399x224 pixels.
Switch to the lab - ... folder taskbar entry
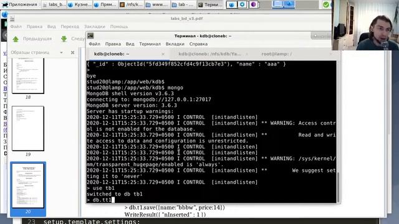183,4
